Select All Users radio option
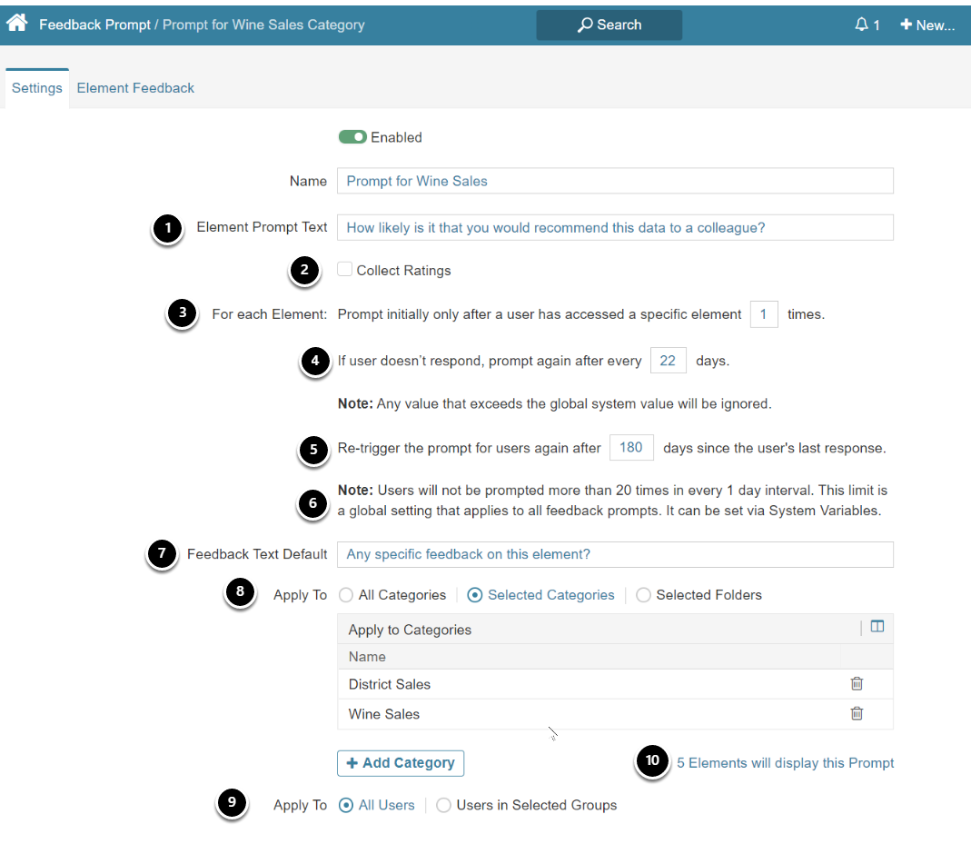The image size is (971, 844). pyautogui.click(x=346, y=805)
